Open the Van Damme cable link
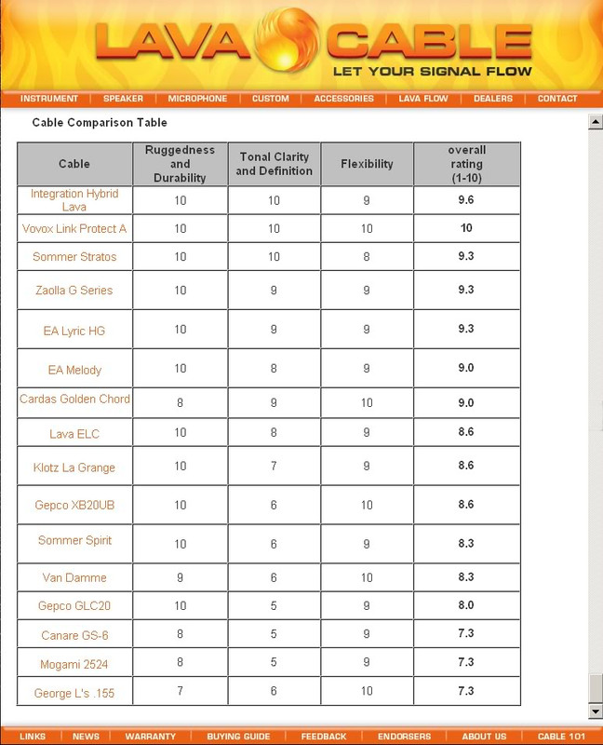Viewport: 603px width, 745px height. (74, 577)
